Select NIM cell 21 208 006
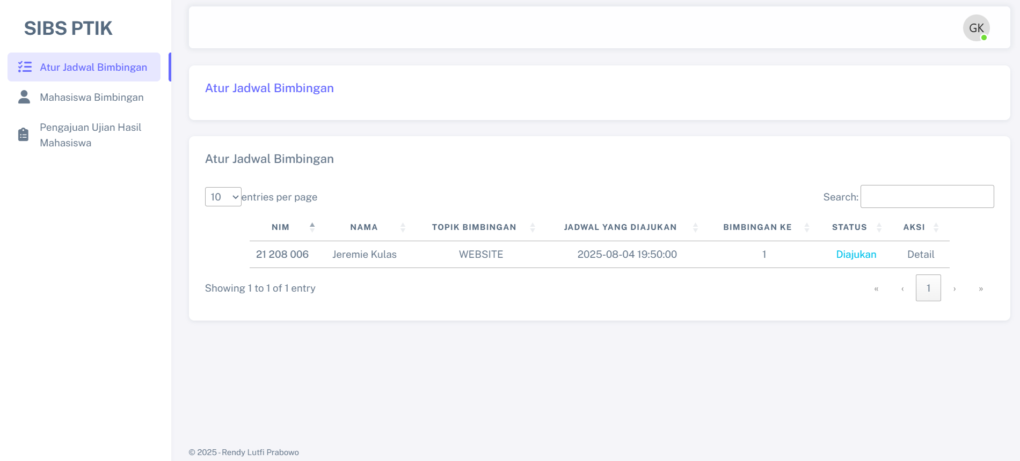This screenshot has width=1020, height=461. tap(282, 255)
